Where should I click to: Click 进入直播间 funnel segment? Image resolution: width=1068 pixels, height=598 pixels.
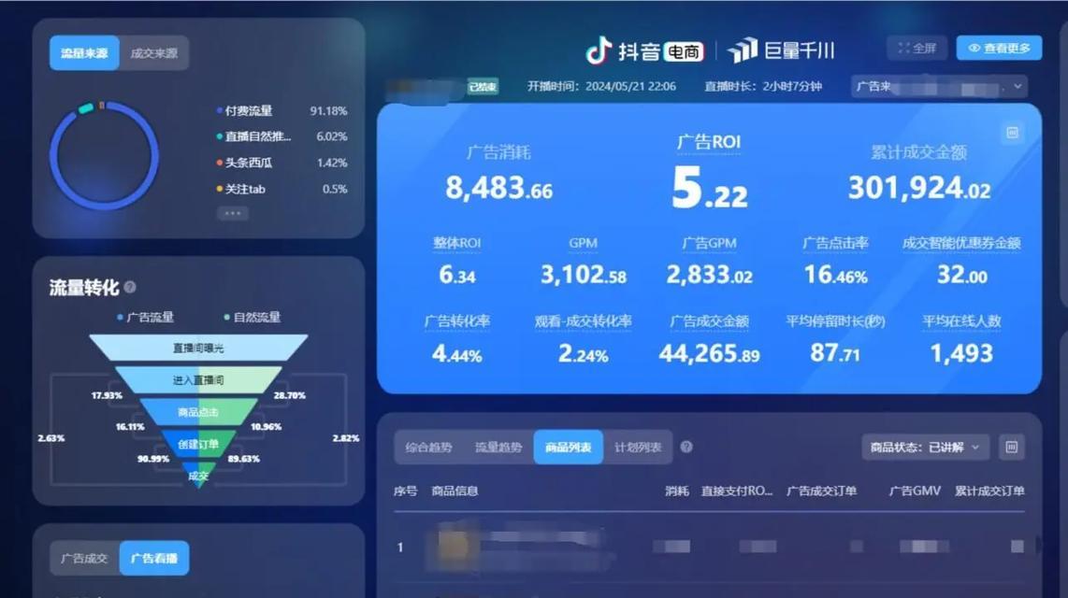click(198, 379)
